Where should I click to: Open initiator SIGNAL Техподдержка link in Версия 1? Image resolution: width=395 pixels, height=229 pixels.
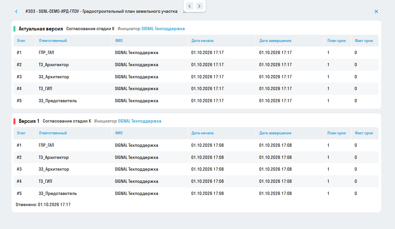140,121
